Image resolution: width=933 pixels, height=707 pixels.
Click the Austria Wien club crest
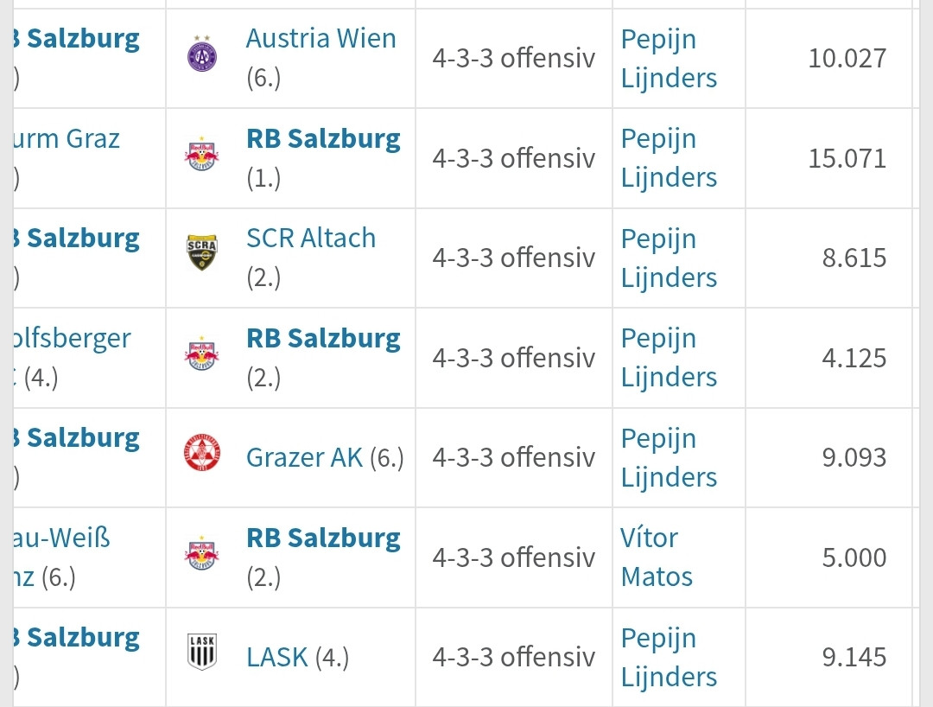click(202, 58)
